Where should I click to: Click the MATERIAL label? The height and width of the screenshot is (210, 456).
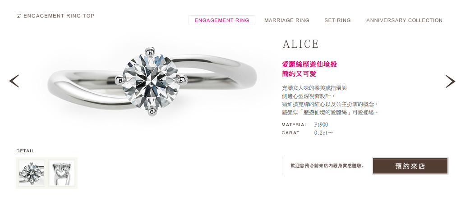[x=295, y=125]
